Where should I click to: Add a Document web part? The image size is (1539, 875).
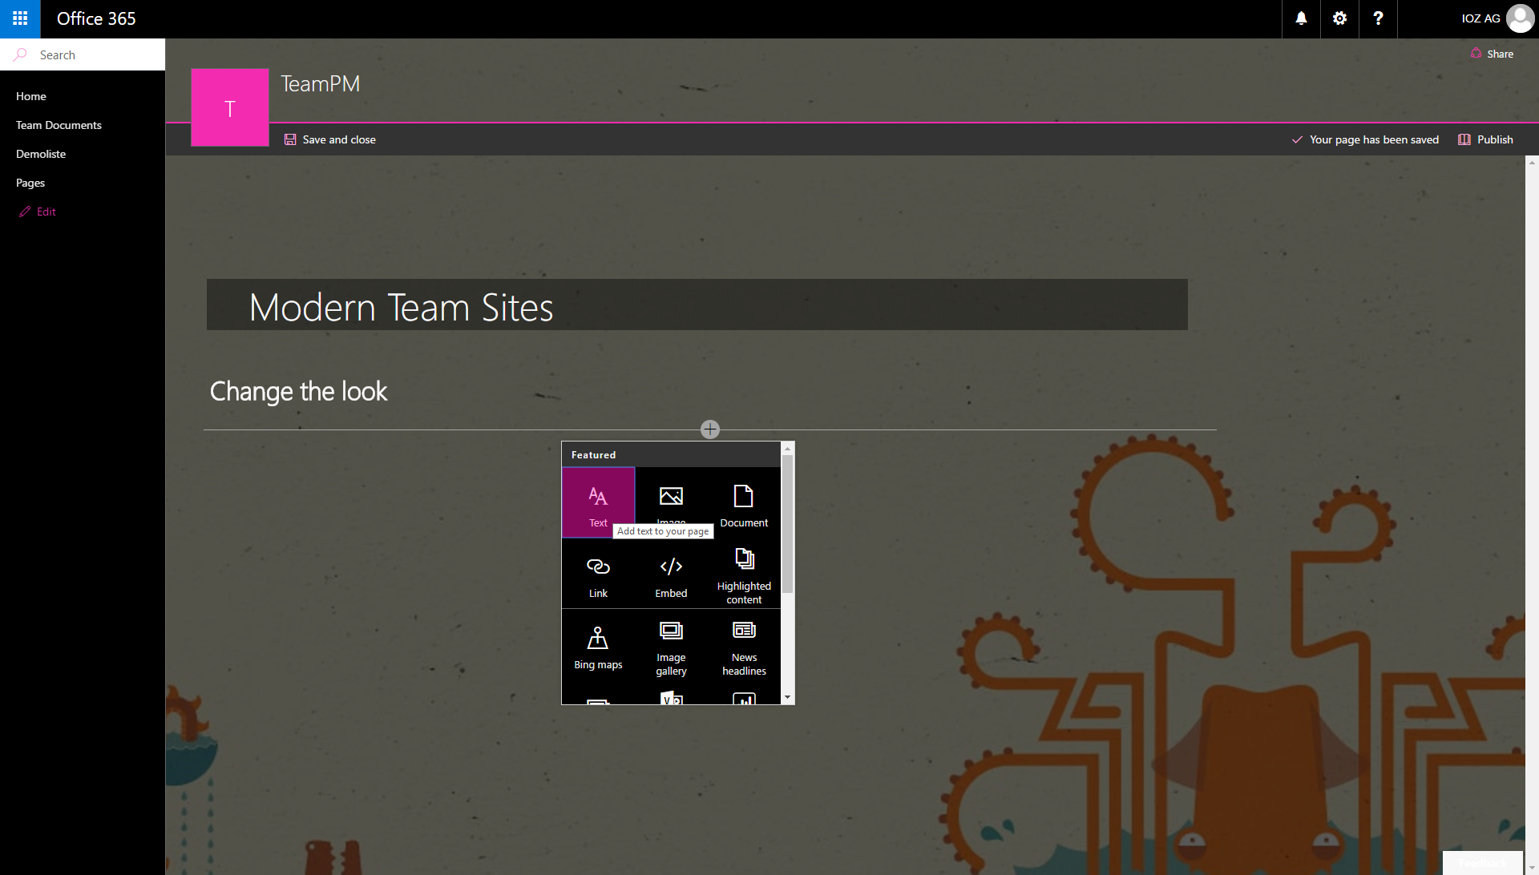tap(744, 502)
